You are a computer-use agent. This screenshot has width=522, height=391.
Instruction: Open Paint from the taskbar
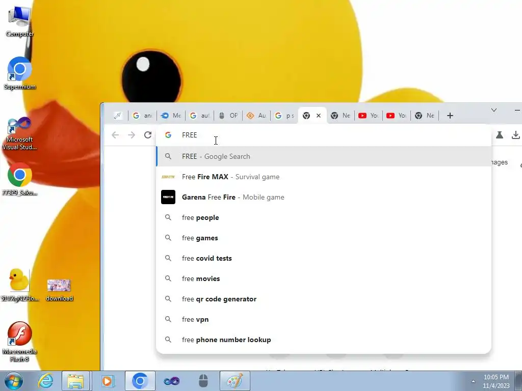(x=234, y=381)
